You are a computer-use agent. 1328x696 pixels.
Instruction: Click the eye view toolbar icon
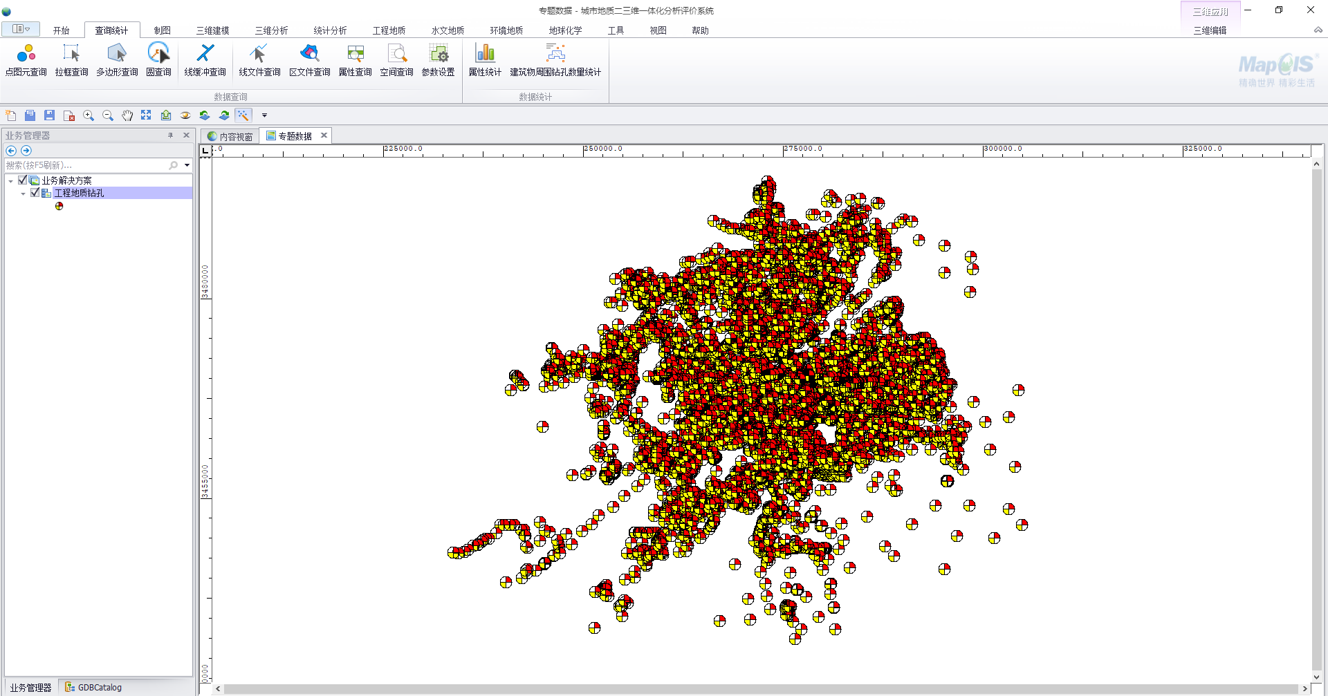tap(185, 115)
